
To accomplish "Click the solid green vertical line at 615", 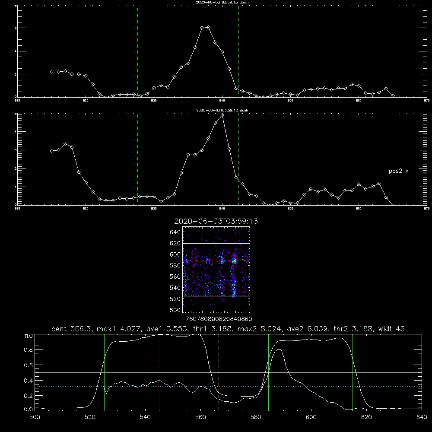I will point(353,372).
